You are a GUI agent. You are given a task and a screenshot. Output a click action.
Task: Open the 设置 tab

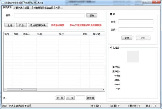point(28,8)
